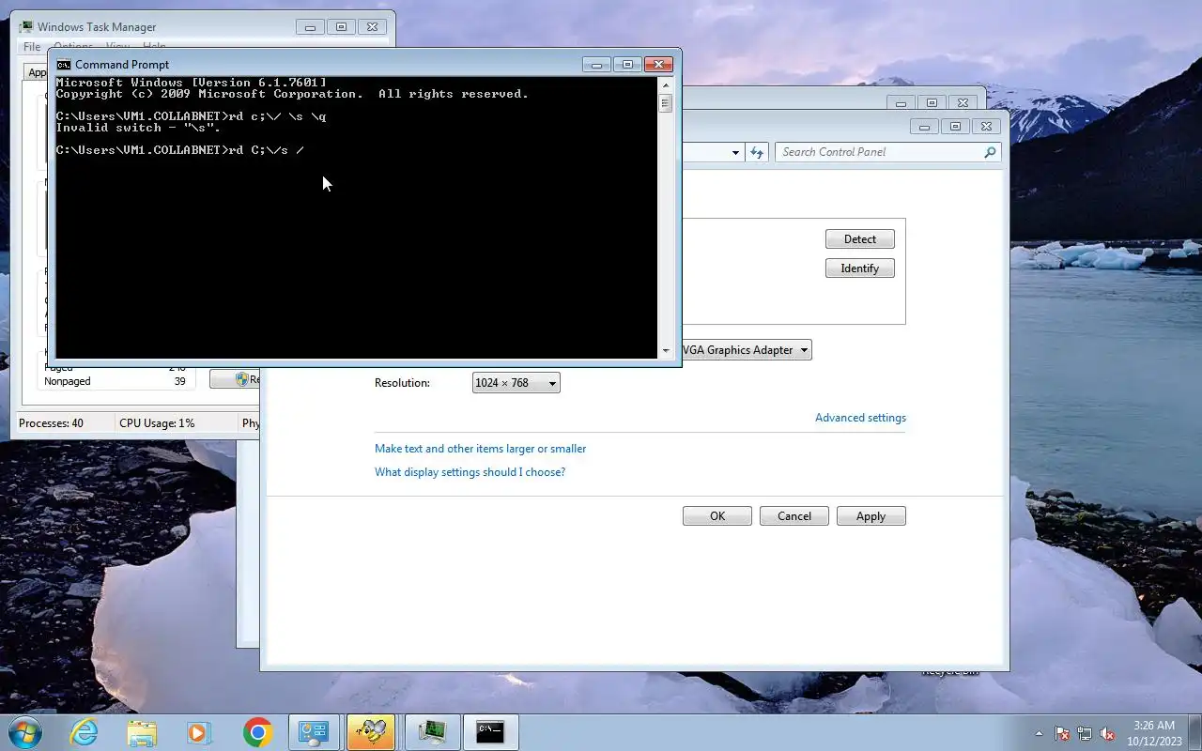Click the Detect button

click(x=859, y=239)
